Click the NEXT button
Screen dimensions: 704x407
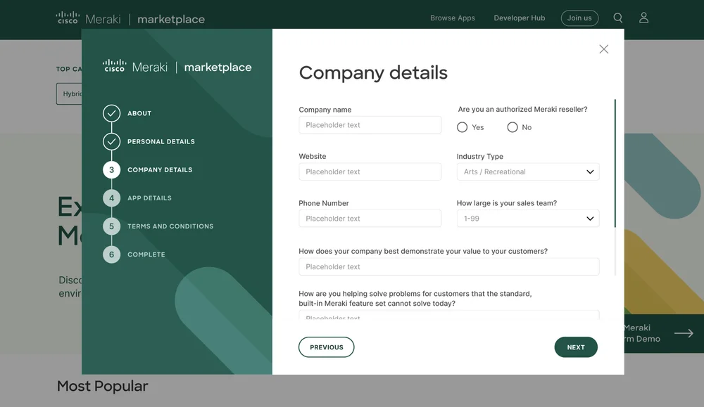[576, 347]
